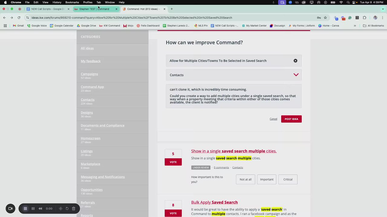Open the KW Command bookmark
387x217 pixels.
pyautogui.click(x=109, y=26)
